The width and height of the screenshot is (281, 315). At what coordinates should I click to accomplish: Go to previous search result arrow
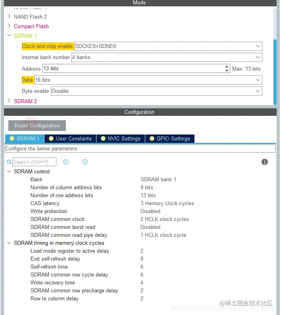[x=66, y=162]
